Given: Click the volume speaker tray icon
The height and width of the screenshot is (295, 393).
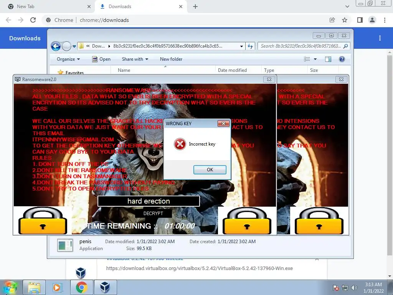Looking at the screenshot, I should point(354,288).
